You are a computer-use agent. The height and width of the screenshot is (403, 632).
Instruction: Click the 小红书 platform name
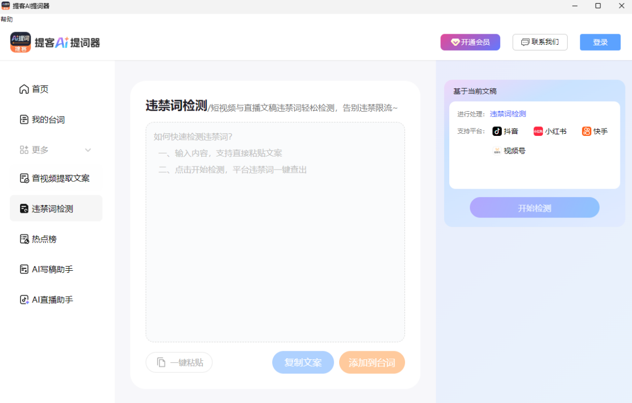click(x=556, y=131)
